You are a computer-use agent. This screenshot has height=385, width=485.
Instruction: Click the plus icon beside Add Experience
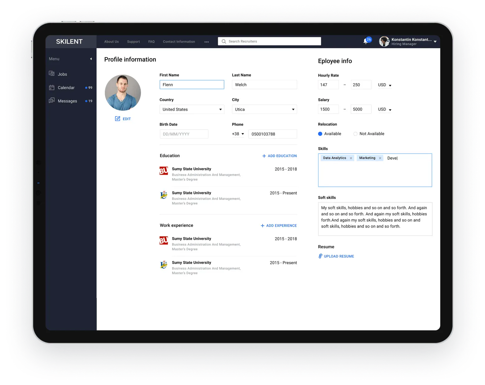click(x=262, y=226)
